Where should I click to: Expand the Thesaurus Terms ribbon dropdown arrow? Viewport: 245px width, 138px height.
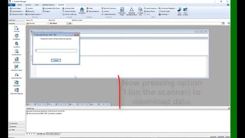[x=24, y=14]
